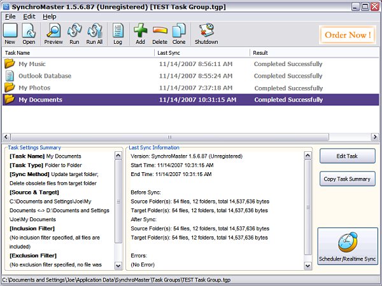Click Last Sync Information vertical scrollbar thumb
This screenshot has height=286, width=382.
(308, 207)
